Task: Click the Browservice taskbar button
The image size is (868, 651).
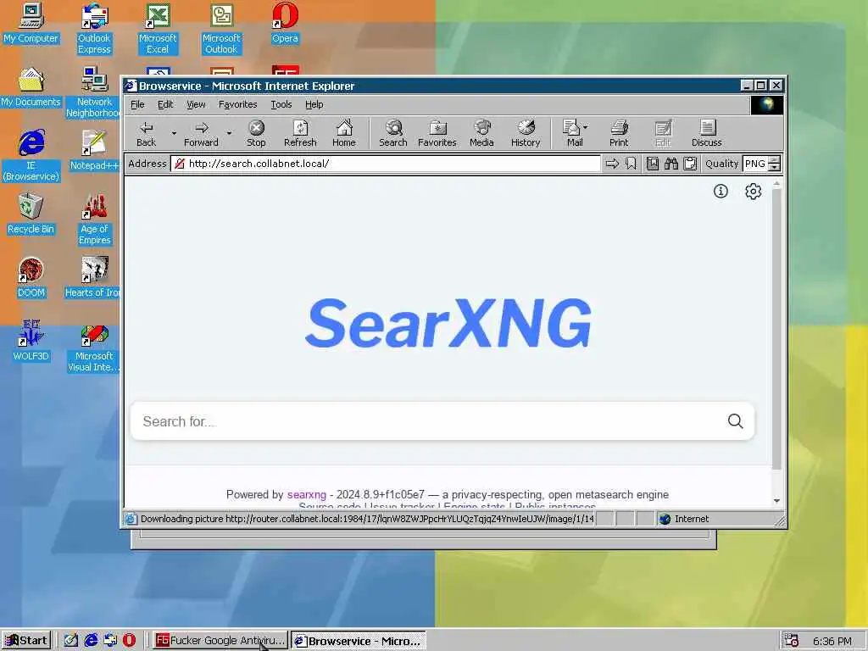Action: 359,641
